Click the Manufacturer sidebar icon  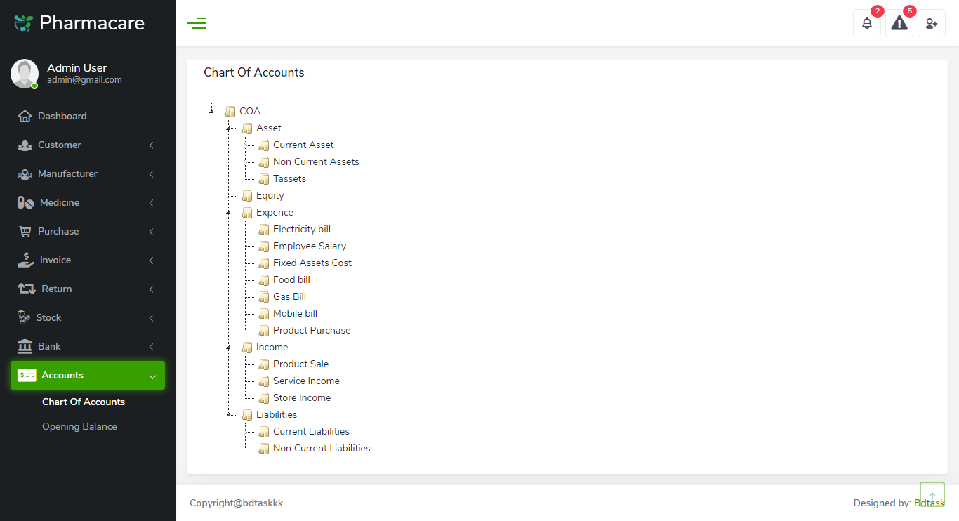coord(25,173)
